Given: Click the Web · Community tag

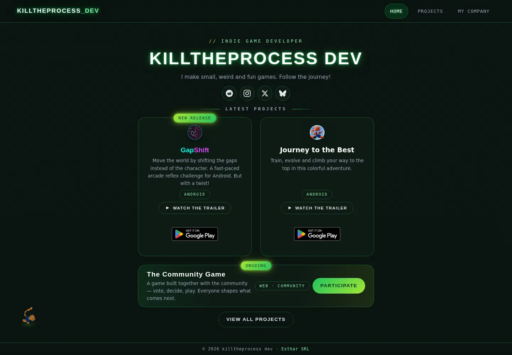Looking at the screenshot, I should pyautogui.click(x=282, y=286).
